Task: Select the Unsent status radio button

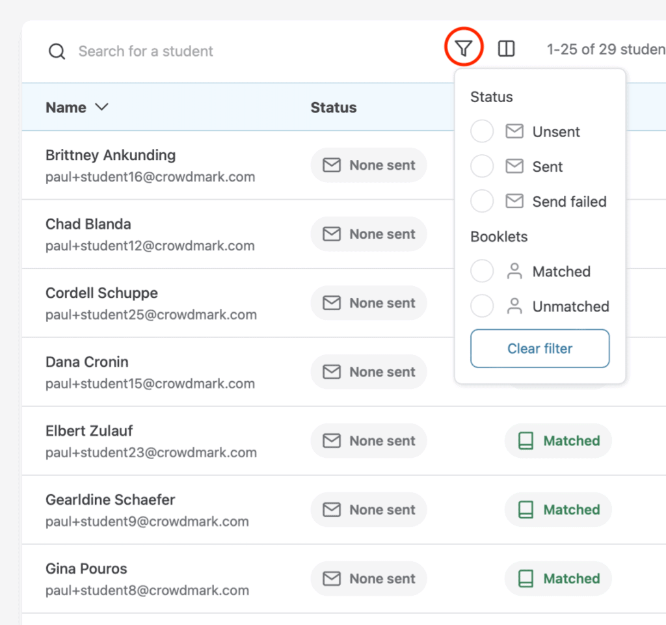Action: tap(482, 131)
